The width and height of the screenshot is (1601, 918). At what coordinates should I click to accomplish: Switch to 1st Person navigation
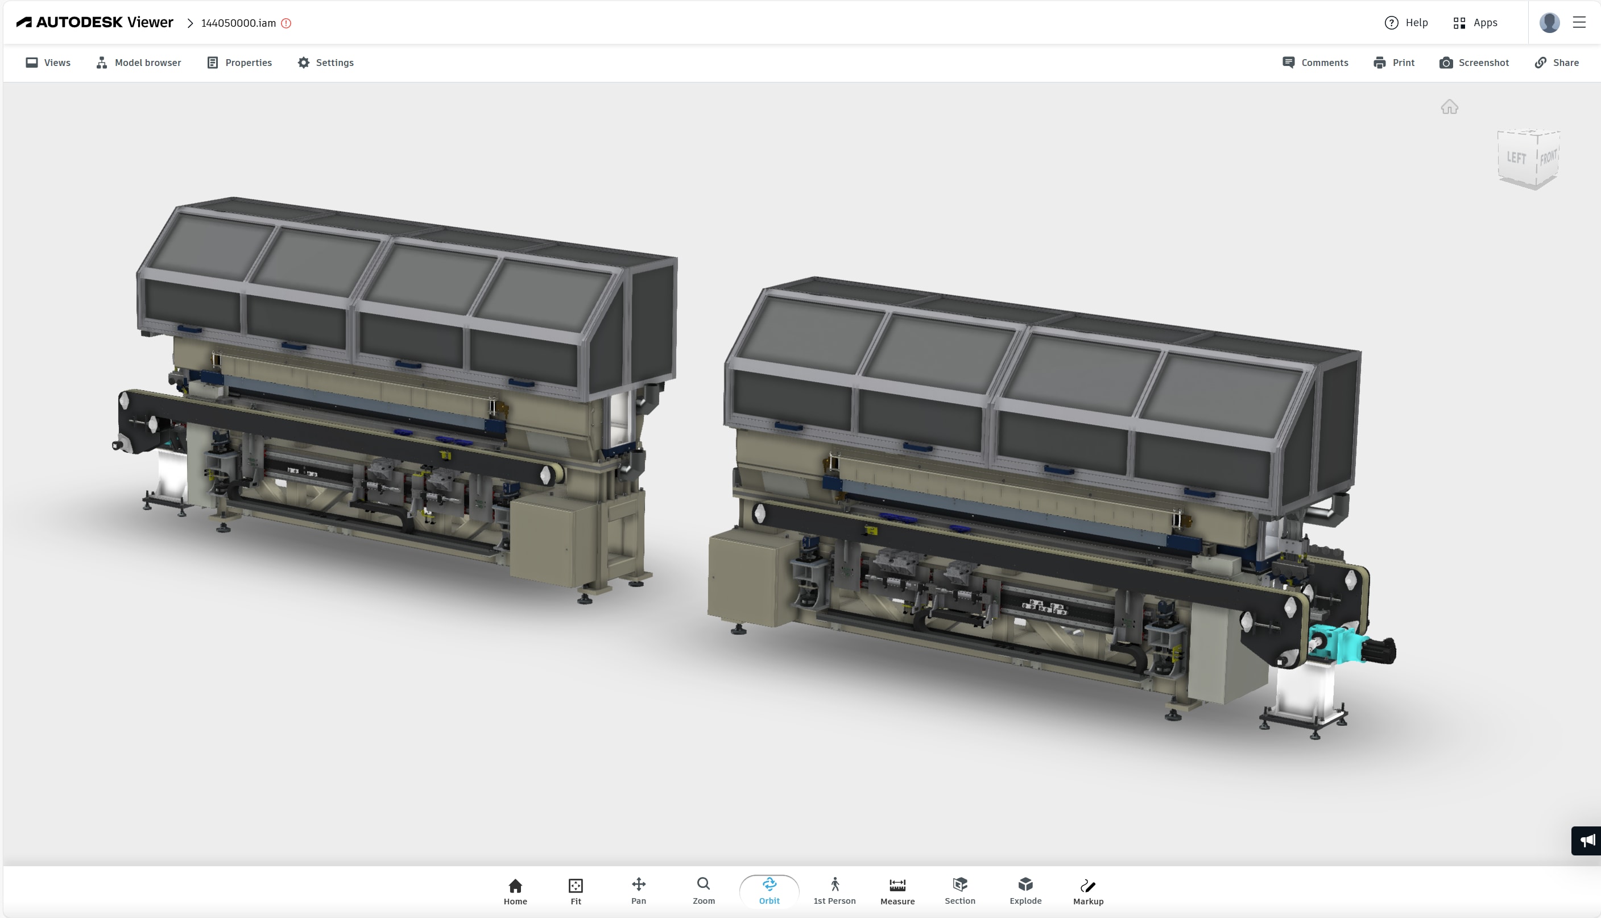[x=834, y=891]
